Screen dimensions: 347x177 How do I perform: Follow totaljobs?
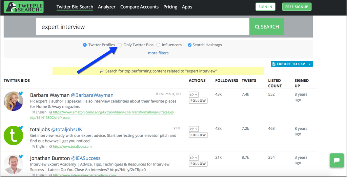[x=198, y=135]
